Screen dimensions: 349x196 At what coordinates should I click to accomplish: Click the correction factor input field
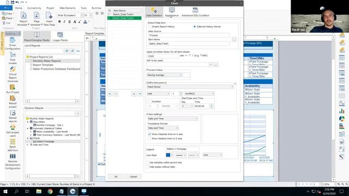point(163,56)
